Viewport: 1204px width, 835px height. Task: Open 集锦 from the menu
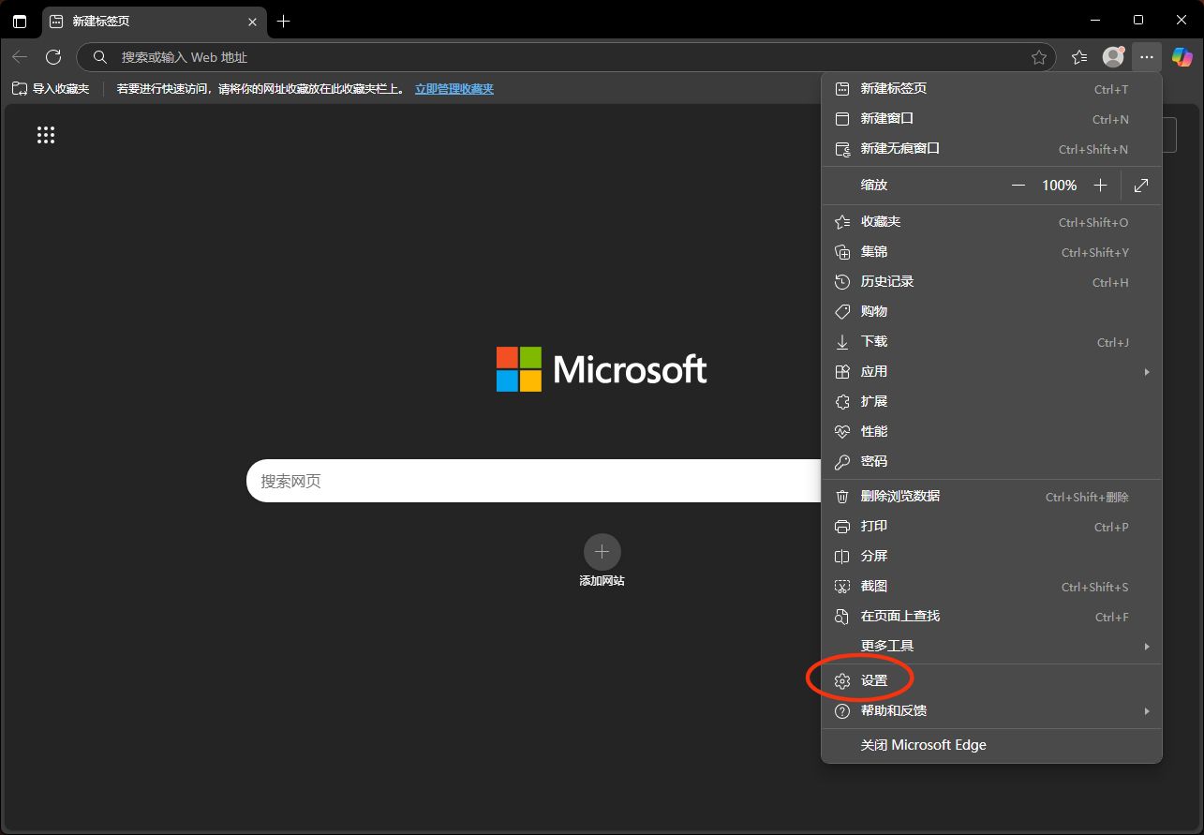(991, 252)
